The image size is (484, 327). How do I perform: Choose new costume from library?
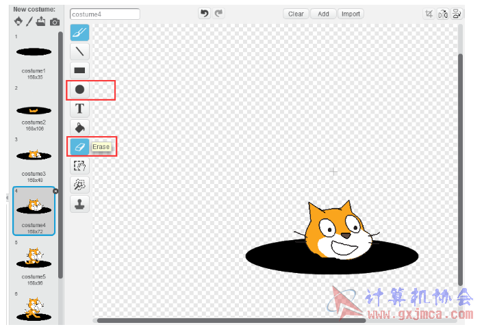coord(18,22)
